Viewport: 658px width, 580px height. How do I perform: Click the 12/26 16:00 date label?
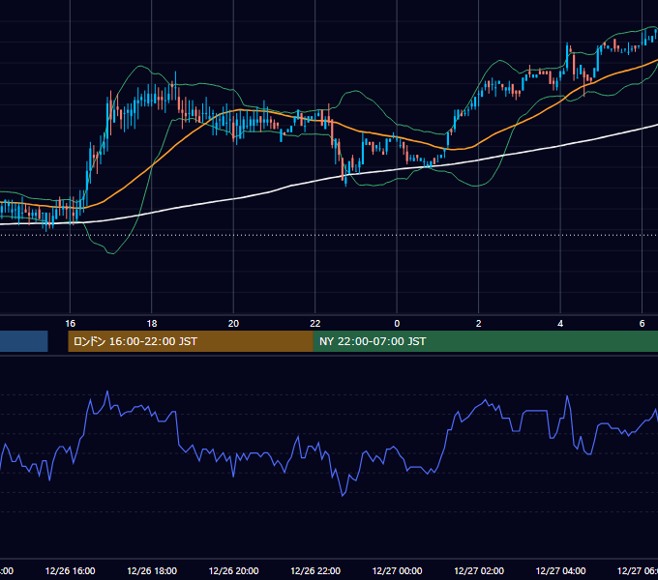[x=70, y=570]
